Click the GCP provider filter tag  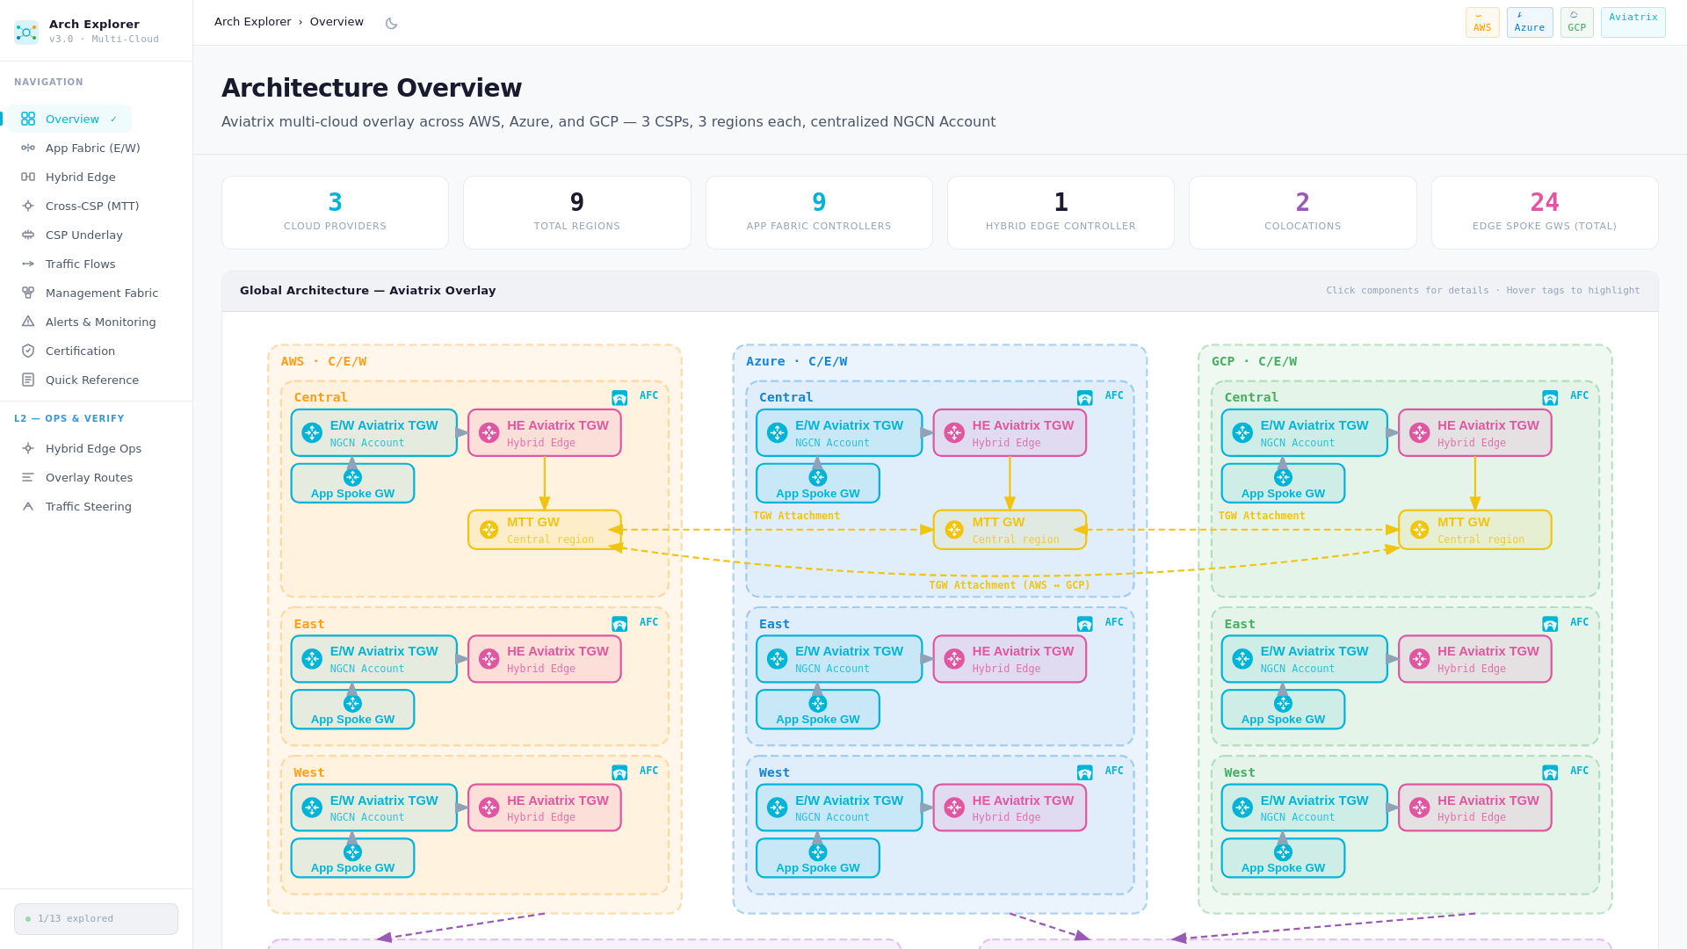point(1576,23)
